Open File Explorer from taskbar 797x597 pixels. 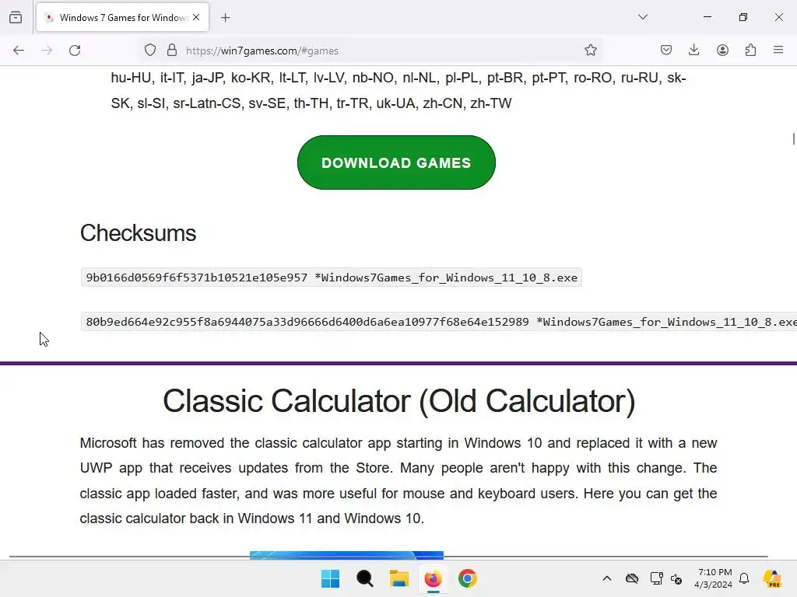[x=399, y=578]
